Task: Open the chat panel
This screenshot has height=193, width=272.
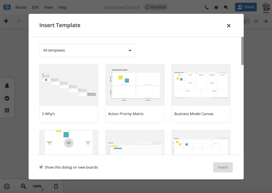Action: (x=226, y=7)
